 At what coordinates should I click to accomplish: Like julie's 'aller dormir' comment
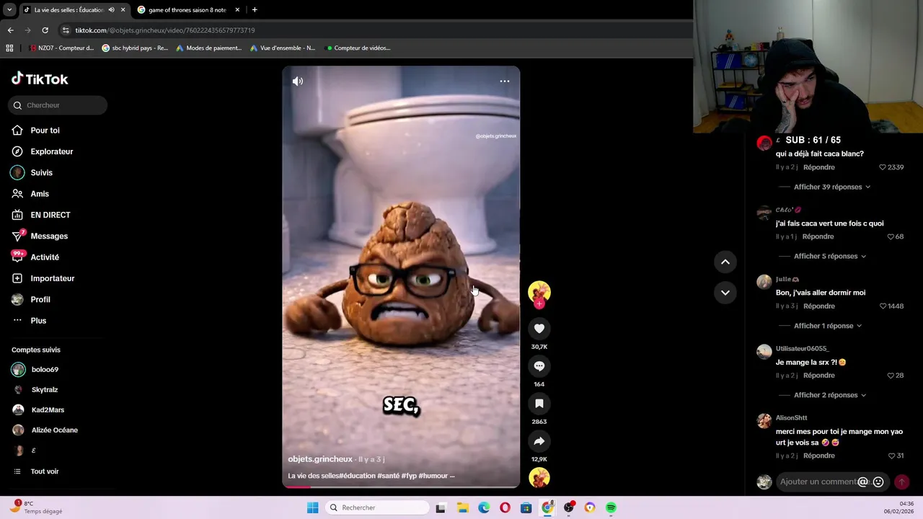click(883, 306)
